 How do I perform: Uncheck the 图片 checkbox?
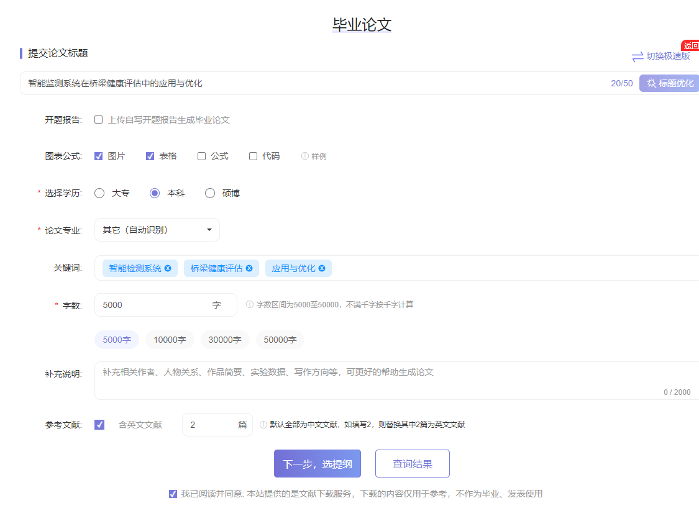point(99,156)
